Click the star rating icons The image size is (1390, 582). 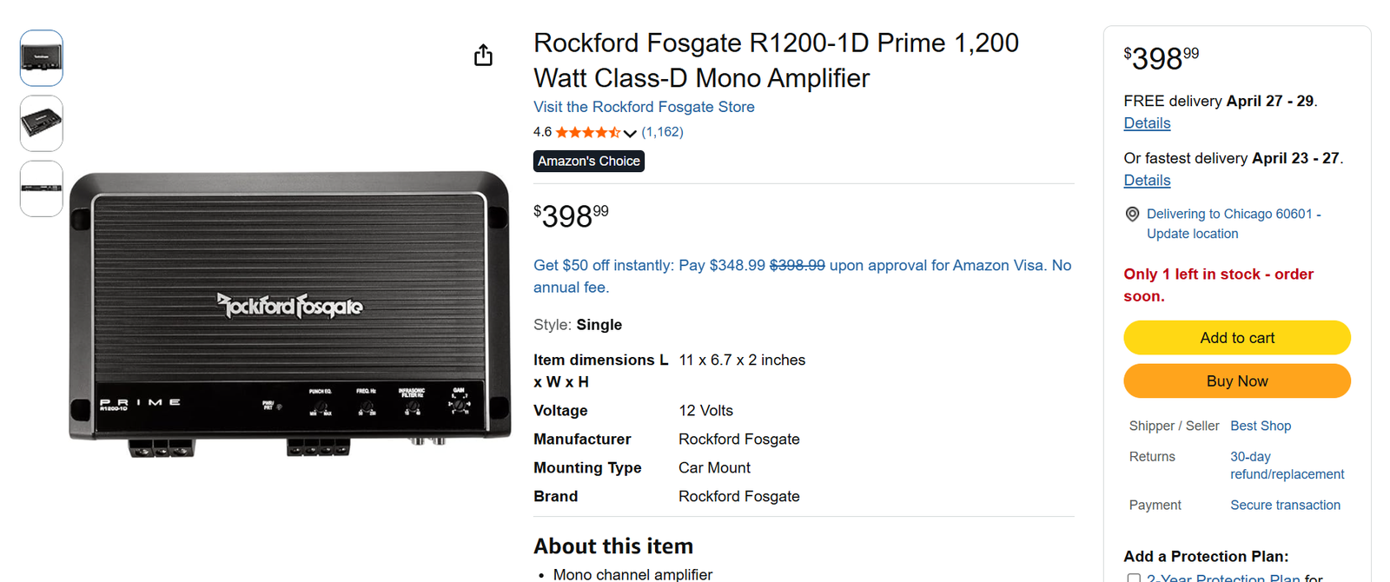(587, 132)
